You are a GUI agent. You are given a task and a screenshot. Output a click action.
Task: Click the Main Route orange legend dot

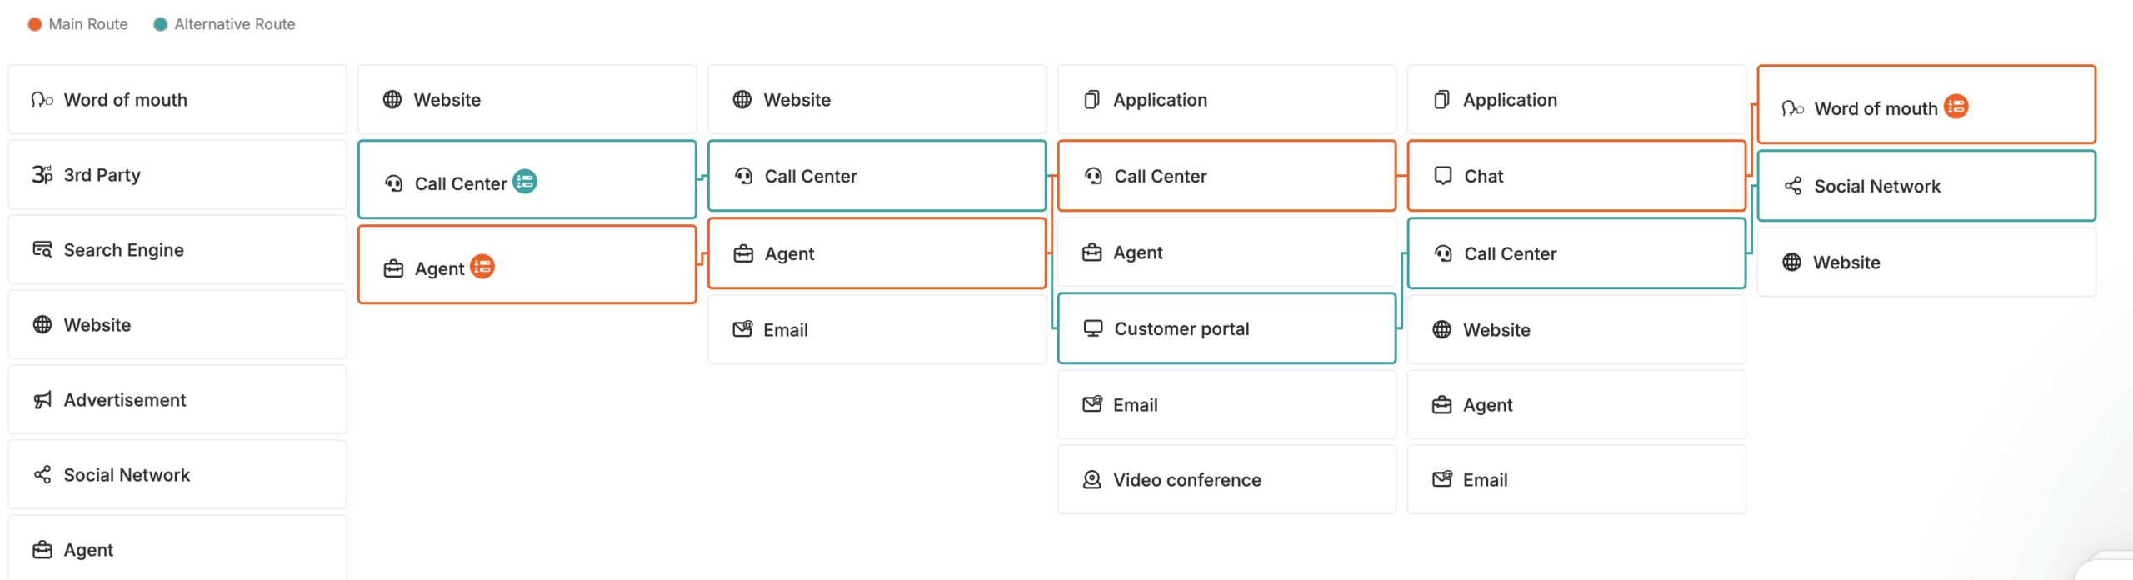point(35,24)
